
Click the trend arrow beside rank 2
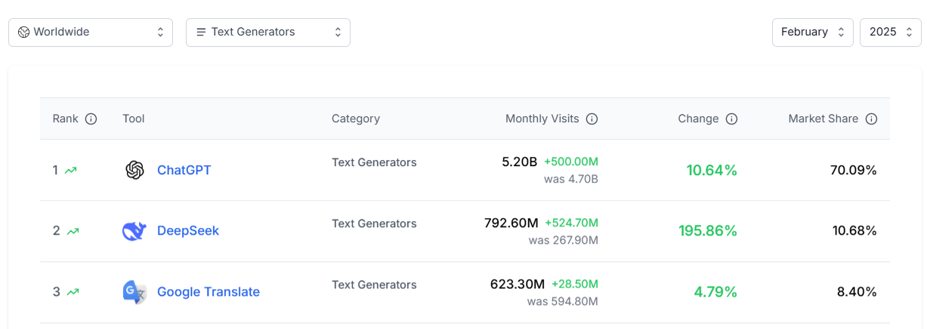click(x=73, y=232)
